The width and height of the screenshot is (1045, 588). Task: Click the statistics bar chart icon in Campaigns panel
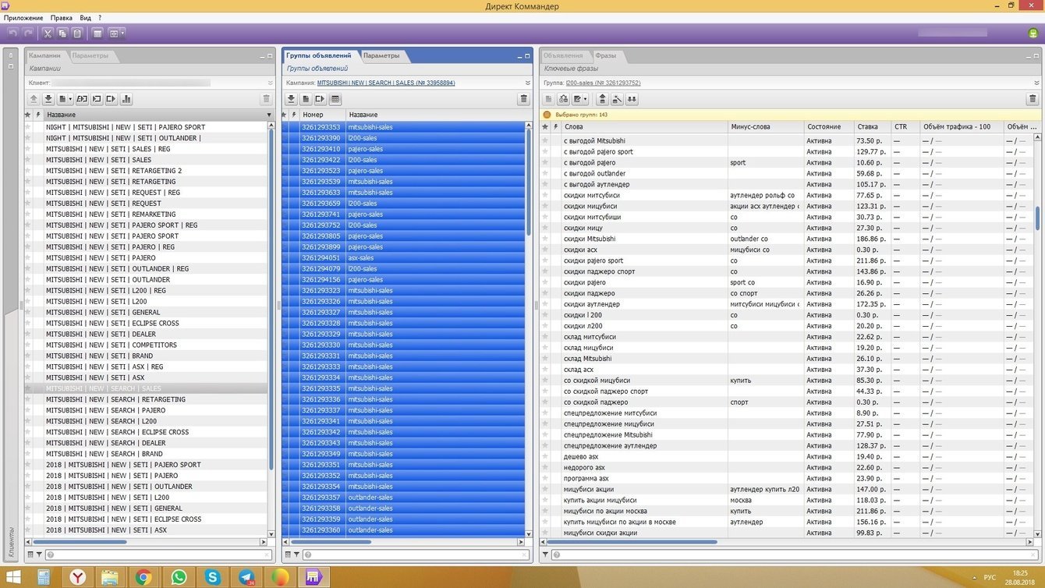pyautogui.click(x=126, y=99)
